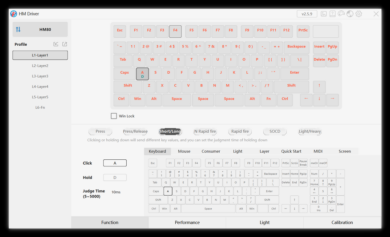Switch to the Consumer tab
Viewport: 390px width, 237px height.
pyautogui.click(x=211, y=151)
